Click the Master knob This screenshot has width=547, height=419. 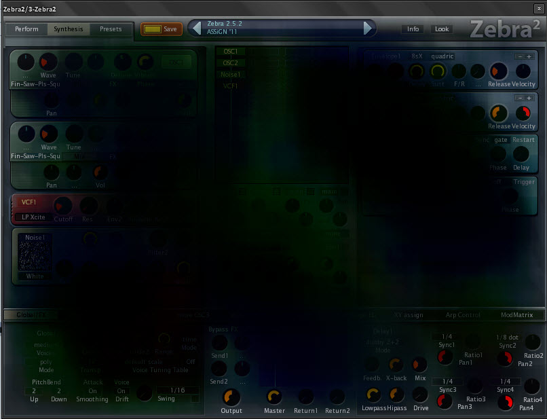[274, 397]
